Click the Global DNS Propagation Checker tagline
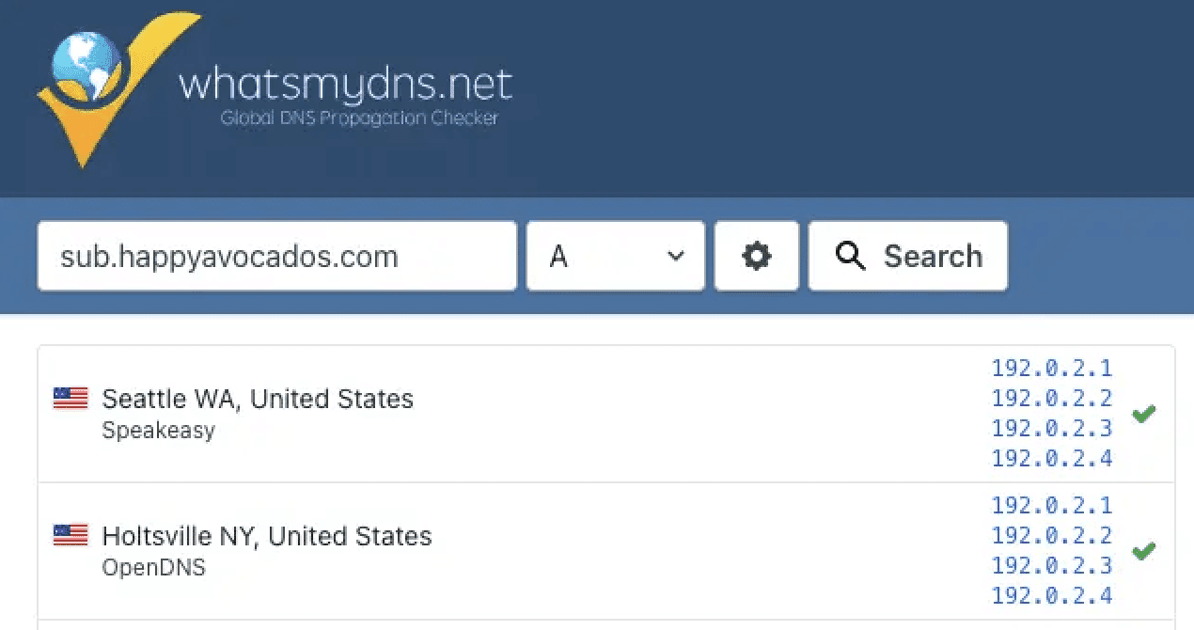This screenshot has height=630, width=1194. (359, 118)
